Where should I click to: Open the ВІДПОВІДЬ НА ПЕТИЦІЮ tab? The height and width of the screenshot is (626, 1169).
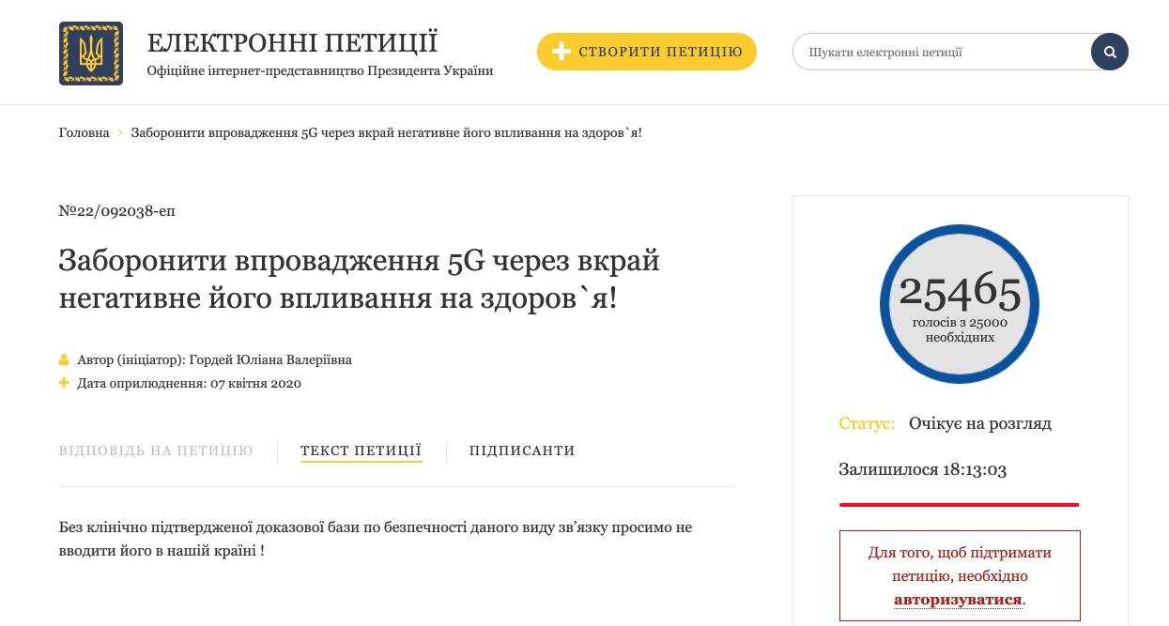[x=156, y=450]
